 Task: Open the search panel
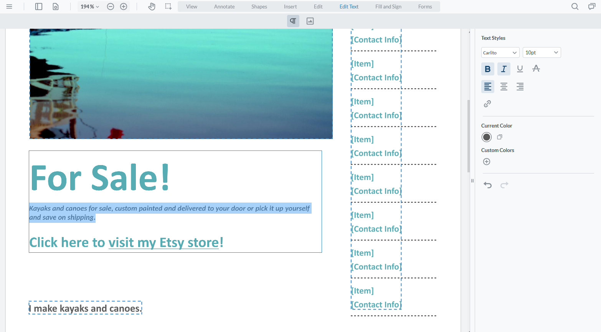(x=575, y=6)
